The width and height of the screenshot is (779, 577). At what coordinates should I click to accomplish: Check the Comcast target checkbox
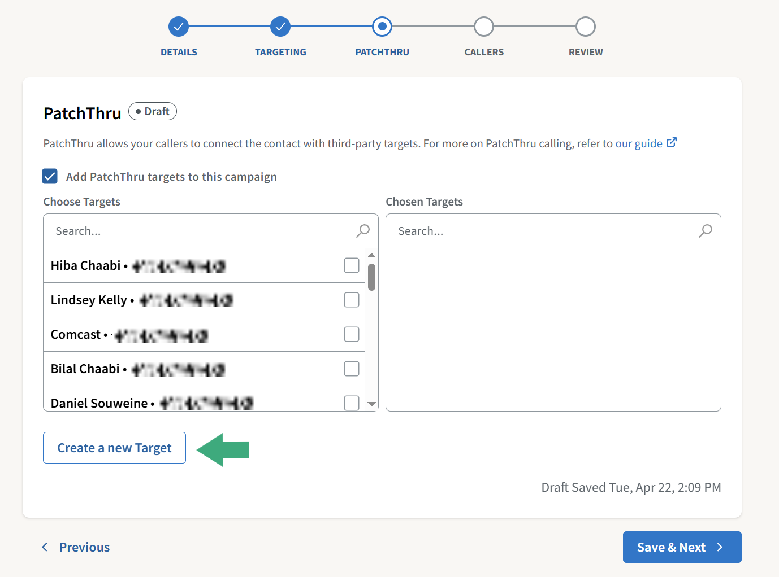(352, 334)
